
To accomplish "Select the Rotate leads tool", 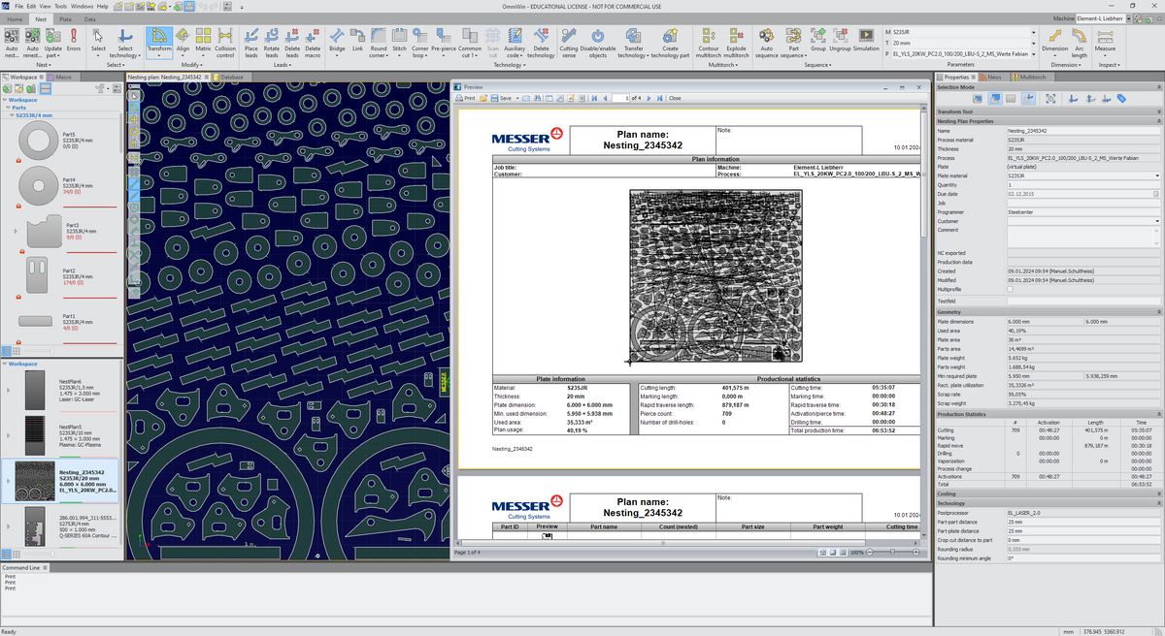I will pyautogui.click(x=271, y=43).
